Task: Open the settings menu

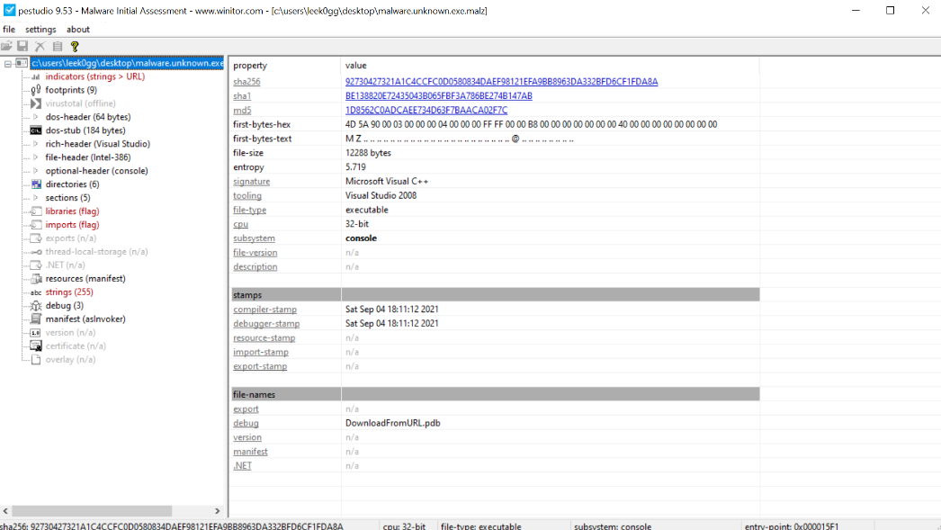Action: (40, 30)
